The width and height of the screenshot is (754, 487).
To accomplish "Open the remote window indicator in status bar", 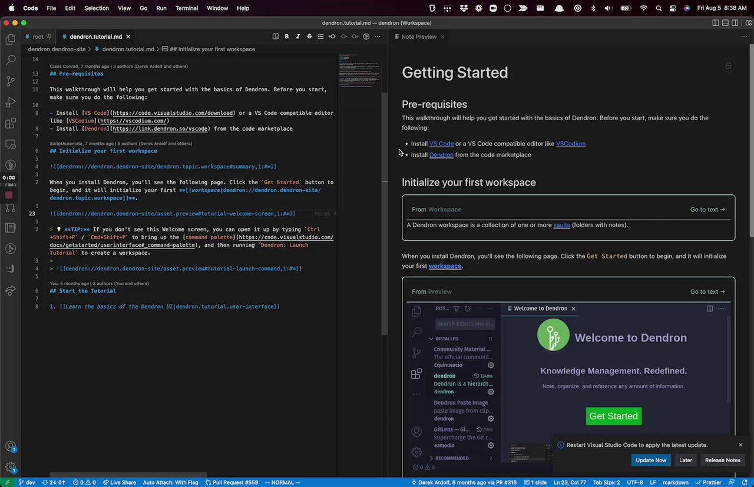I will [x=6, y=482].
